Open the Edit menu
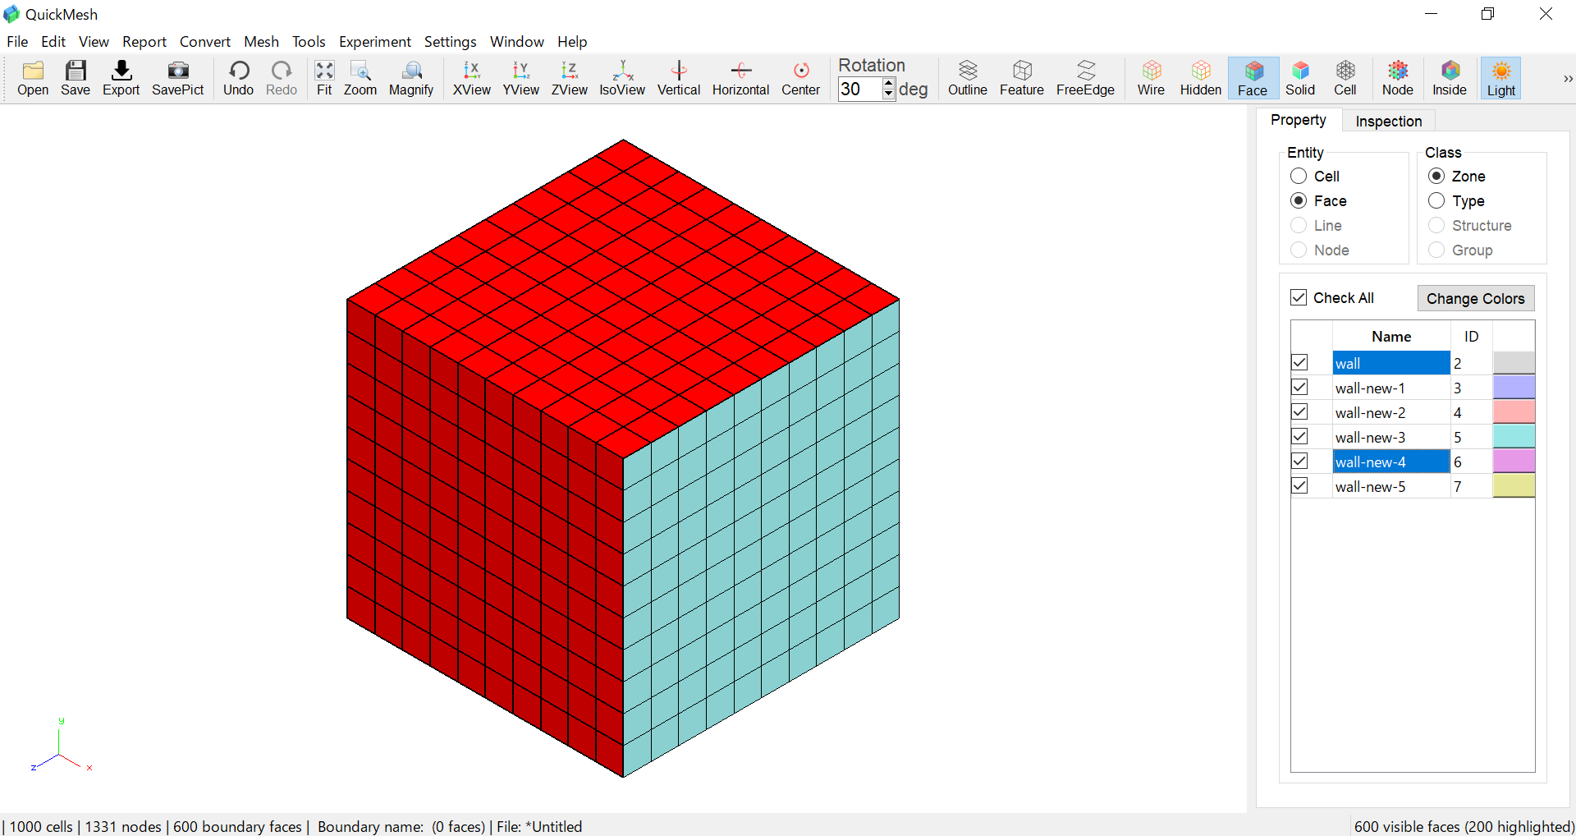The height and width of the screenshot is (836, 1576). coord(53,41)
